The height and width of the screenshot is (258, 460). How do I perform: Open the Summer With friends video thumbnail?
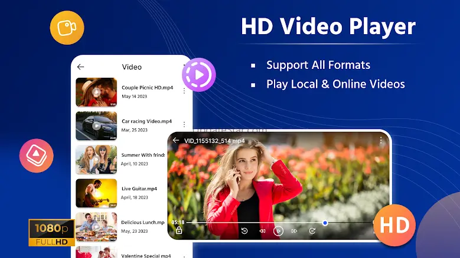[96, 160]
